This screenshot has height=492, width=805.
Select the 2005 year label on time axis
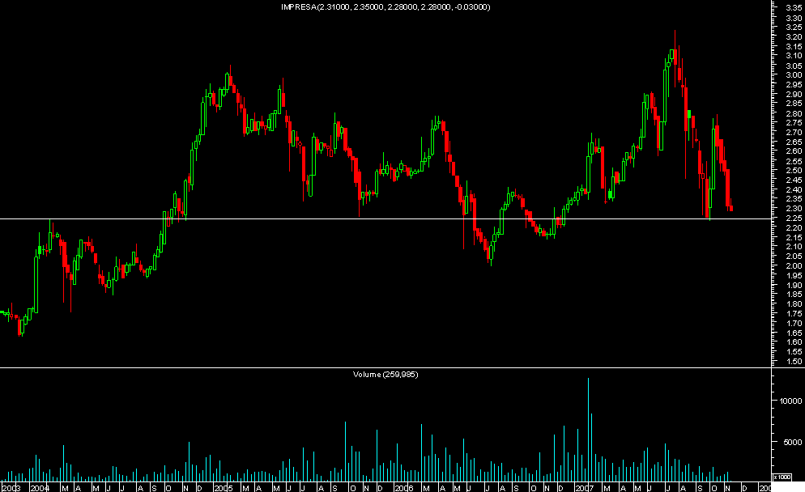coord(224,488)
